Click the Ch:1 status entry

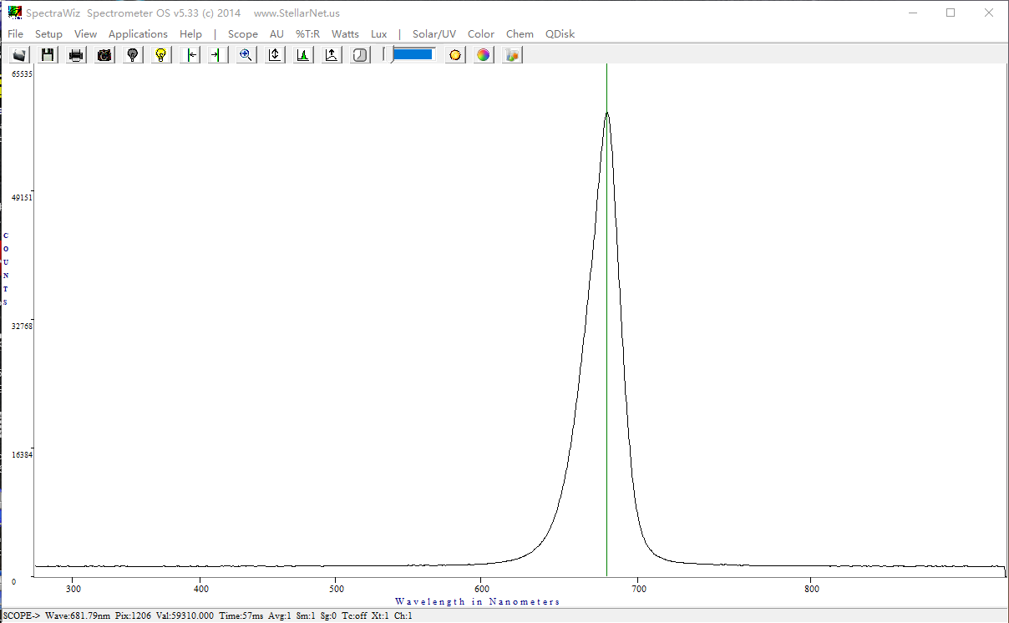[403, 616]
